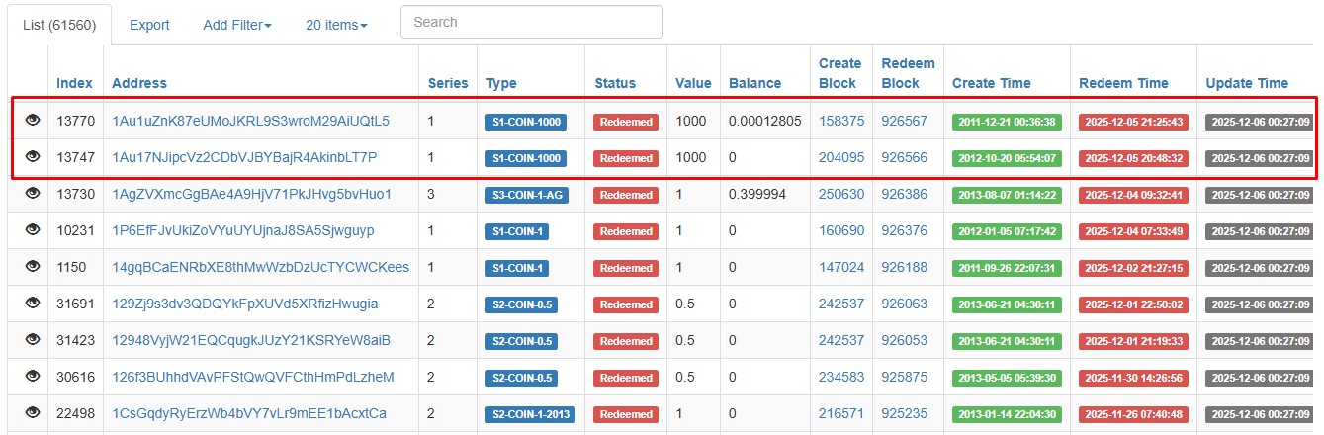Click create block 250630 link
The width and height of the screenshot is (1324, 435).
(x=841, y=194)
